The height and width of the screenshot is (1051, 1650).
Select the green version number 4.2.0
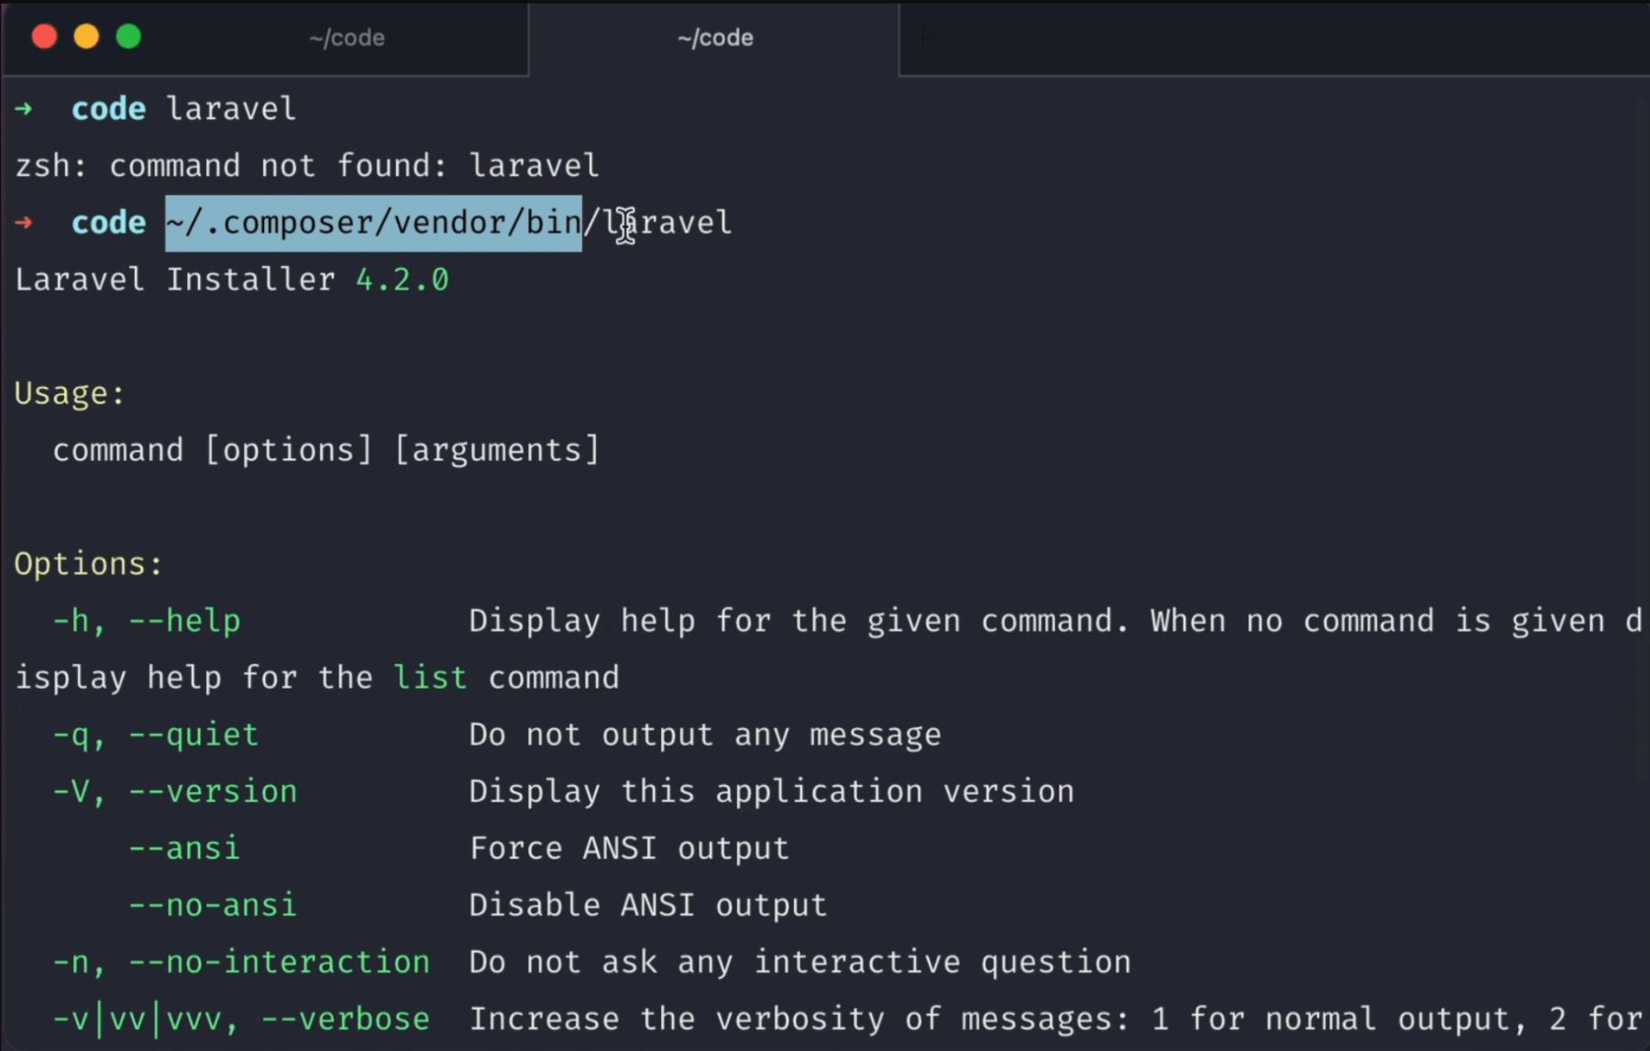click(401, 278)
